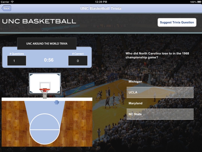Tap the 1968 championship question text

click(x=157, y=55)
